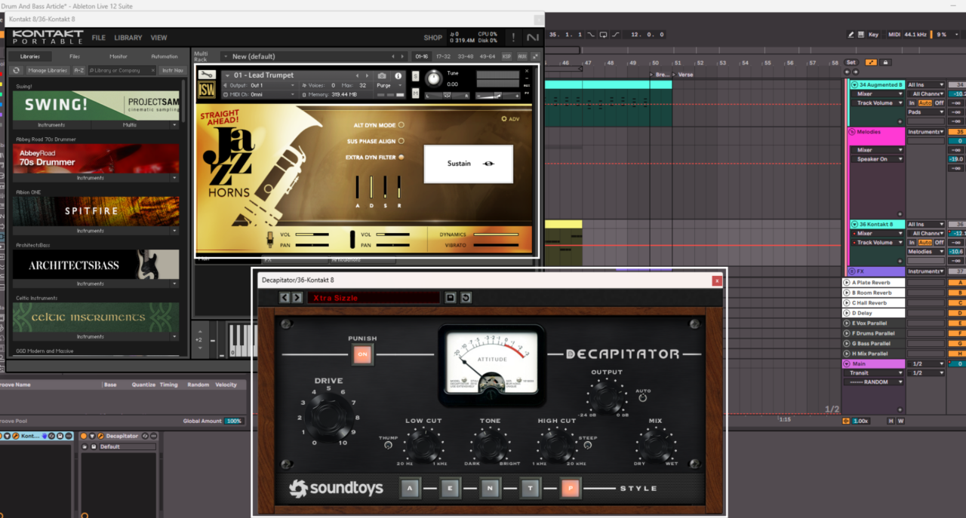Image resolution: width=966 pixels, height=518 pixels.
Task: Click the Set locator button
Action: coord(851,63)
